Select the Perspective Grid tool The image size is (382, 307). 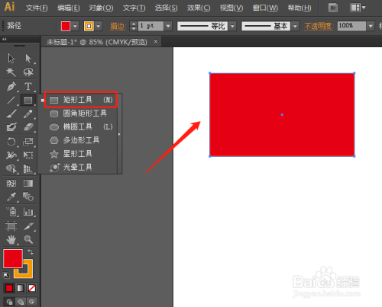(x=28, y=168)
